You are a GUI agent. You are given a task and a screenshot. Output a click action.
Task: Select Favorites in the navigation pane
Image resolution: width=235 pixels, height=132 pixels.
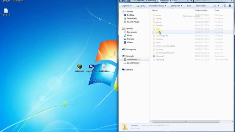129,11
